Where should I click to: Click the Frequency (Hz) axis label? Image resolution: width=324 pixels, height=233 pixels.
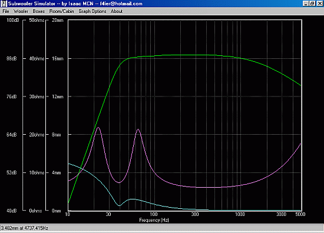[x=154, y=220]
